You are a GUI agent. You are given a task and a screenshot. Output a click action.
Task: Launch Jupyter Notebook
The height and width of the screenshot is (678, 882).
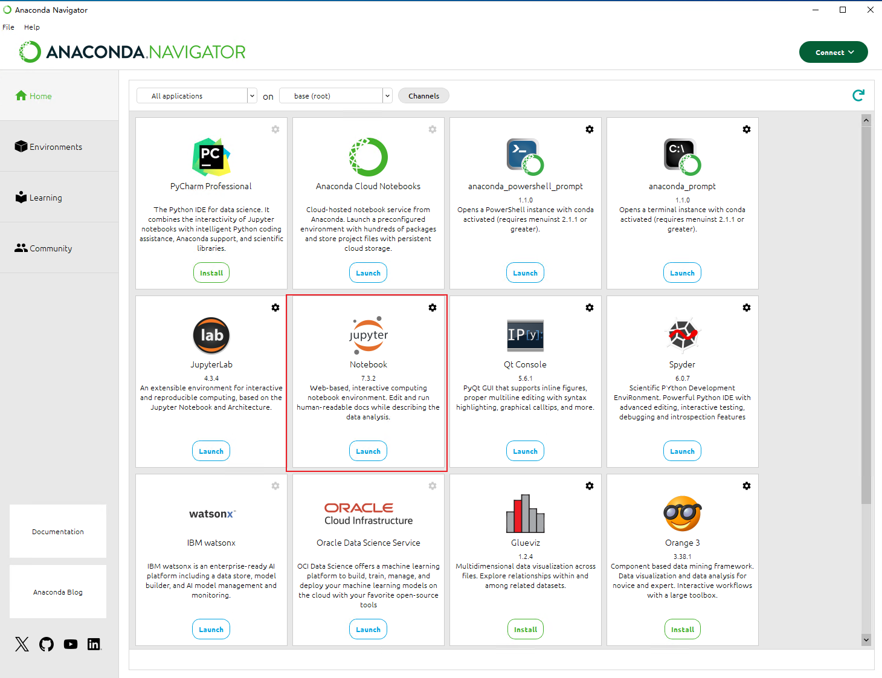369,451
